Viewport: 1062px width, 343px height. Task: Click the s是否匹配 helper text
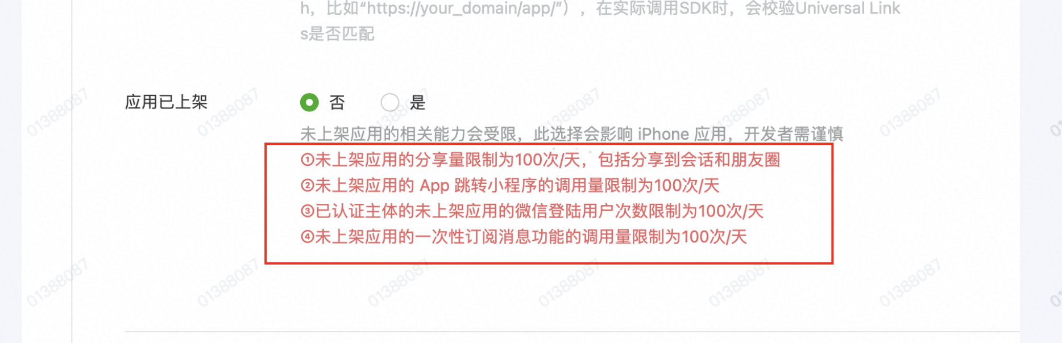[x=337, y=34]
